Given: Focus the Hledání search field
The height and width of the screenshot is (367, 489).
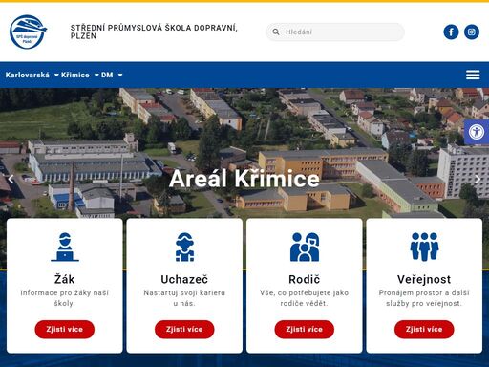Looking at the screenshot, I should pos(335,32).
